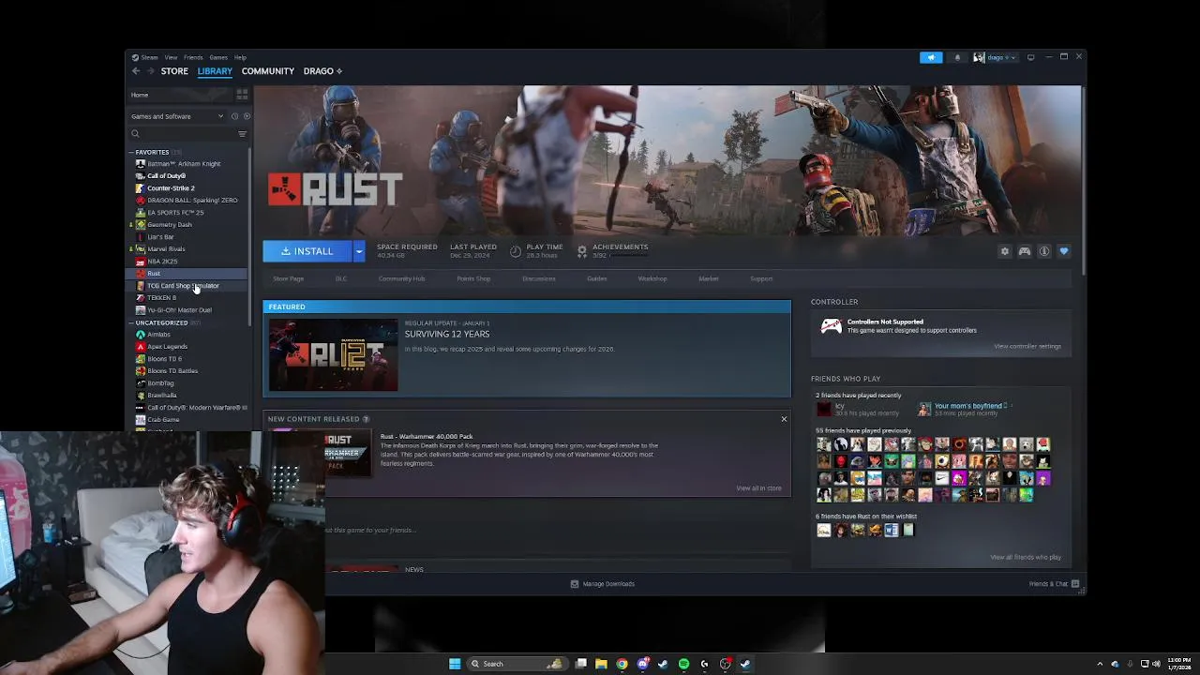
Task: Open Rust Workshop link
Action: pyautogui.click(x=652, y=278)
